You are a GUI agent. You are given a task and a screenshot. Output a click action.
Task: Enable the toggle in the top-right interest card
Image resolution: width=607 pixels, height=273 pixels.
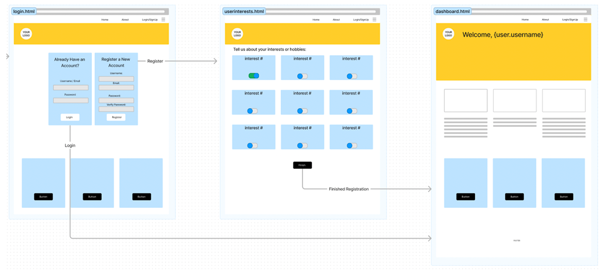(352, 76)
